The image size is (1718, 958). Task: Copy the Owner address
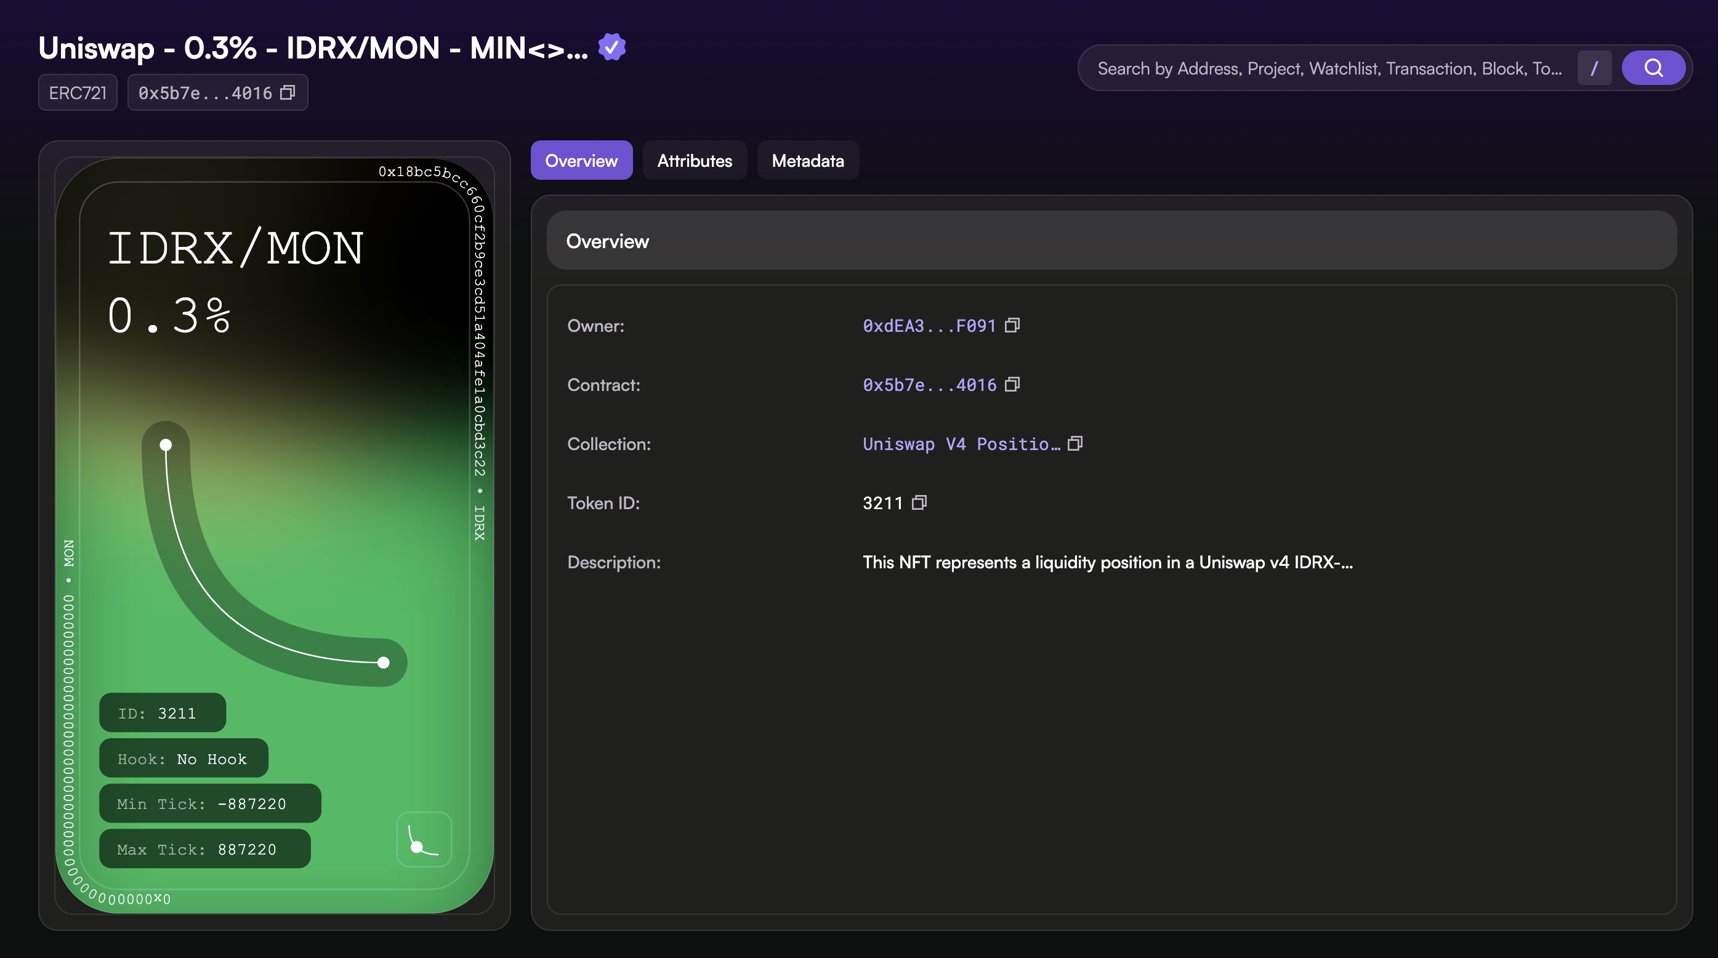pyautogui.click(x=1012, y=325)
